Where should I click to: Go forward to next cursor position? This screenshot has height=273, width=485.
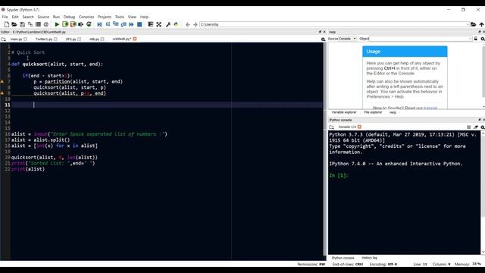click(196, 24)
